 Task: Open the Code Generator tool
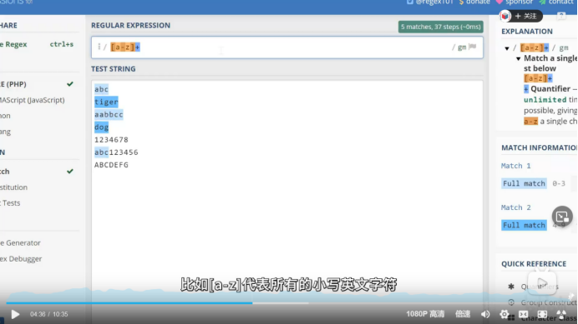[20, 242]
